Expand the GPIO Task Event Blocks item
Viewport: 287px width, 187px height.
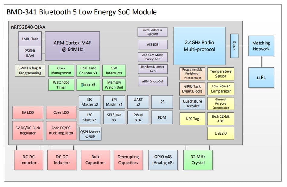(x=193, y=88)
